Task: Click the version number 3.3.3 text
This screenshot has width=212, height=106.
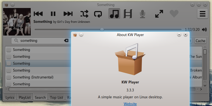Action: tap(130, 90)
